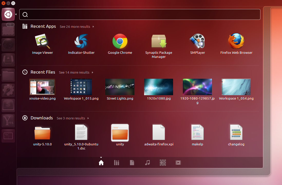Launch SMPlayer media player

(x=197, y=41)
